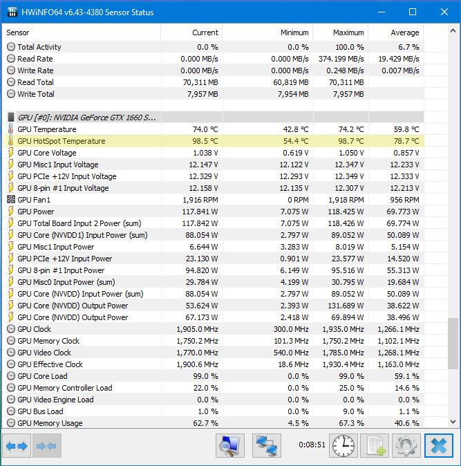Select the GPU Misc1 Input Voltage row

point(213,165)
